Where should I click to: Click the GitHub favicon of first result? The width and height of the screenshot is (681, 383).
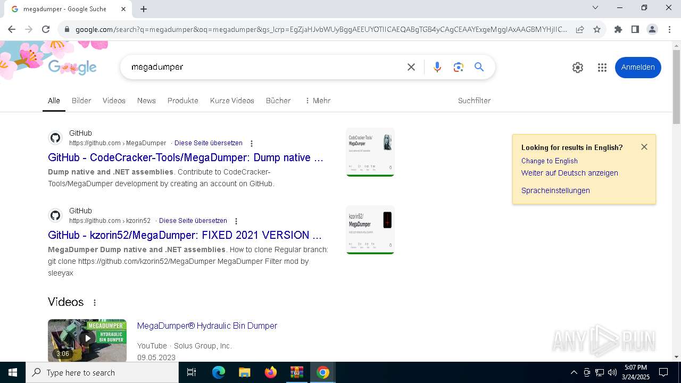[x=55, y=138]
